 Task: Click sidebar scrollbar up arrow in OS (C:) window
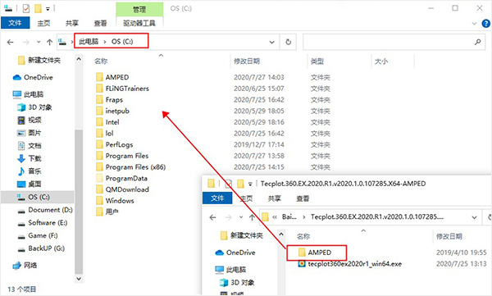pyautogui.click(x=79, y=59)
